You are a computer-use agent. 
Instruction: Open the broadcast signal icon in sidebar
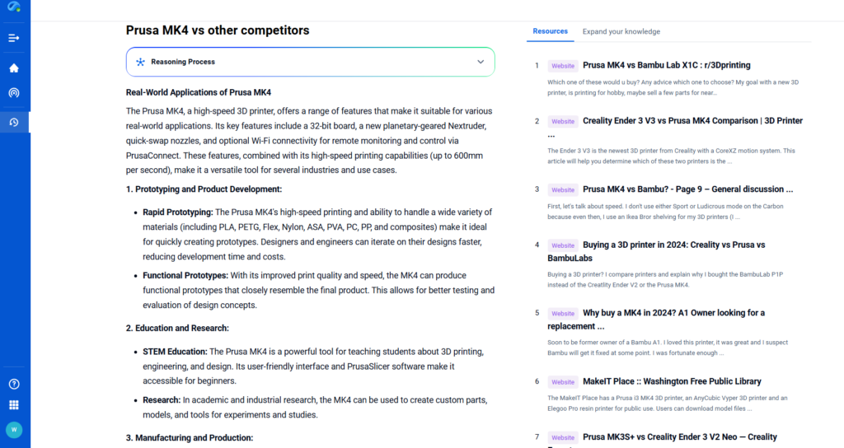(14, 93)
